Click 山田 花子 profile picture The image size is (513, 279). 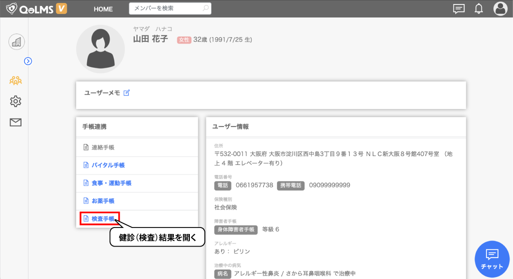coord(100,49)
